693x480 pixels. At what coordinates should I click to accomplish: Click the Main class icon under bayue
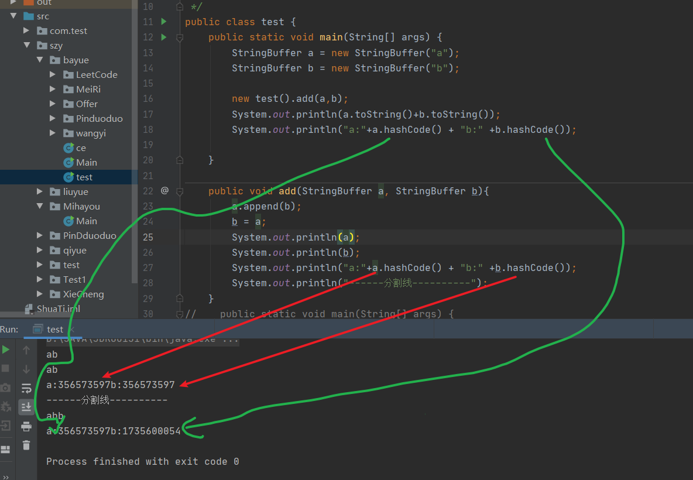pos(68,162)
